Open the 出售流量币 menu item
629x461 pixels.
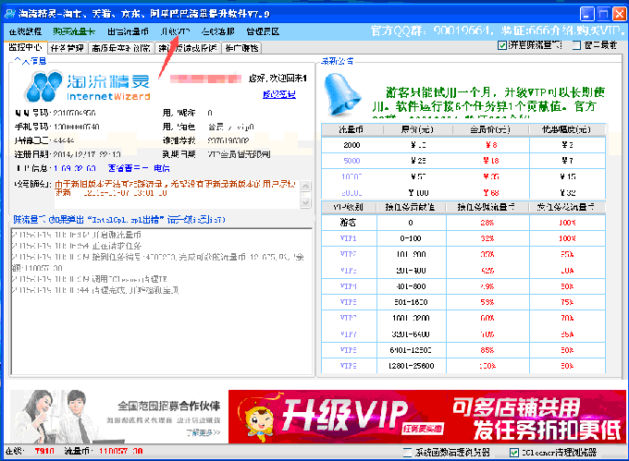(128, 31)
